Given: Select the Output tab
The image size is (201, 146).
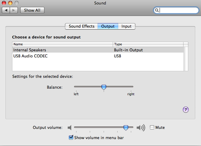Looking at the screenshot, I should 108,26.
